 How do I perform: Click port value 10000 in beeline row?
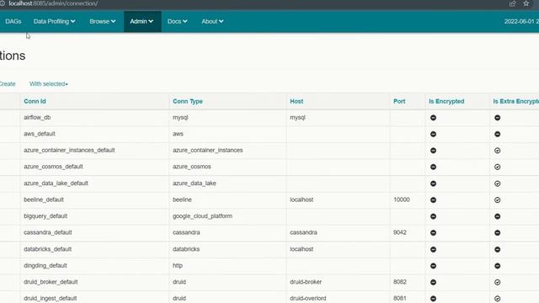pyautogui.click(x=402, y=199)
